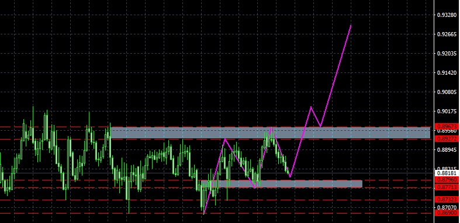Click the 0.92035 price scale label
Viewport: 460px width, 223px height.
pyautogui.click(x=447, y=53)
